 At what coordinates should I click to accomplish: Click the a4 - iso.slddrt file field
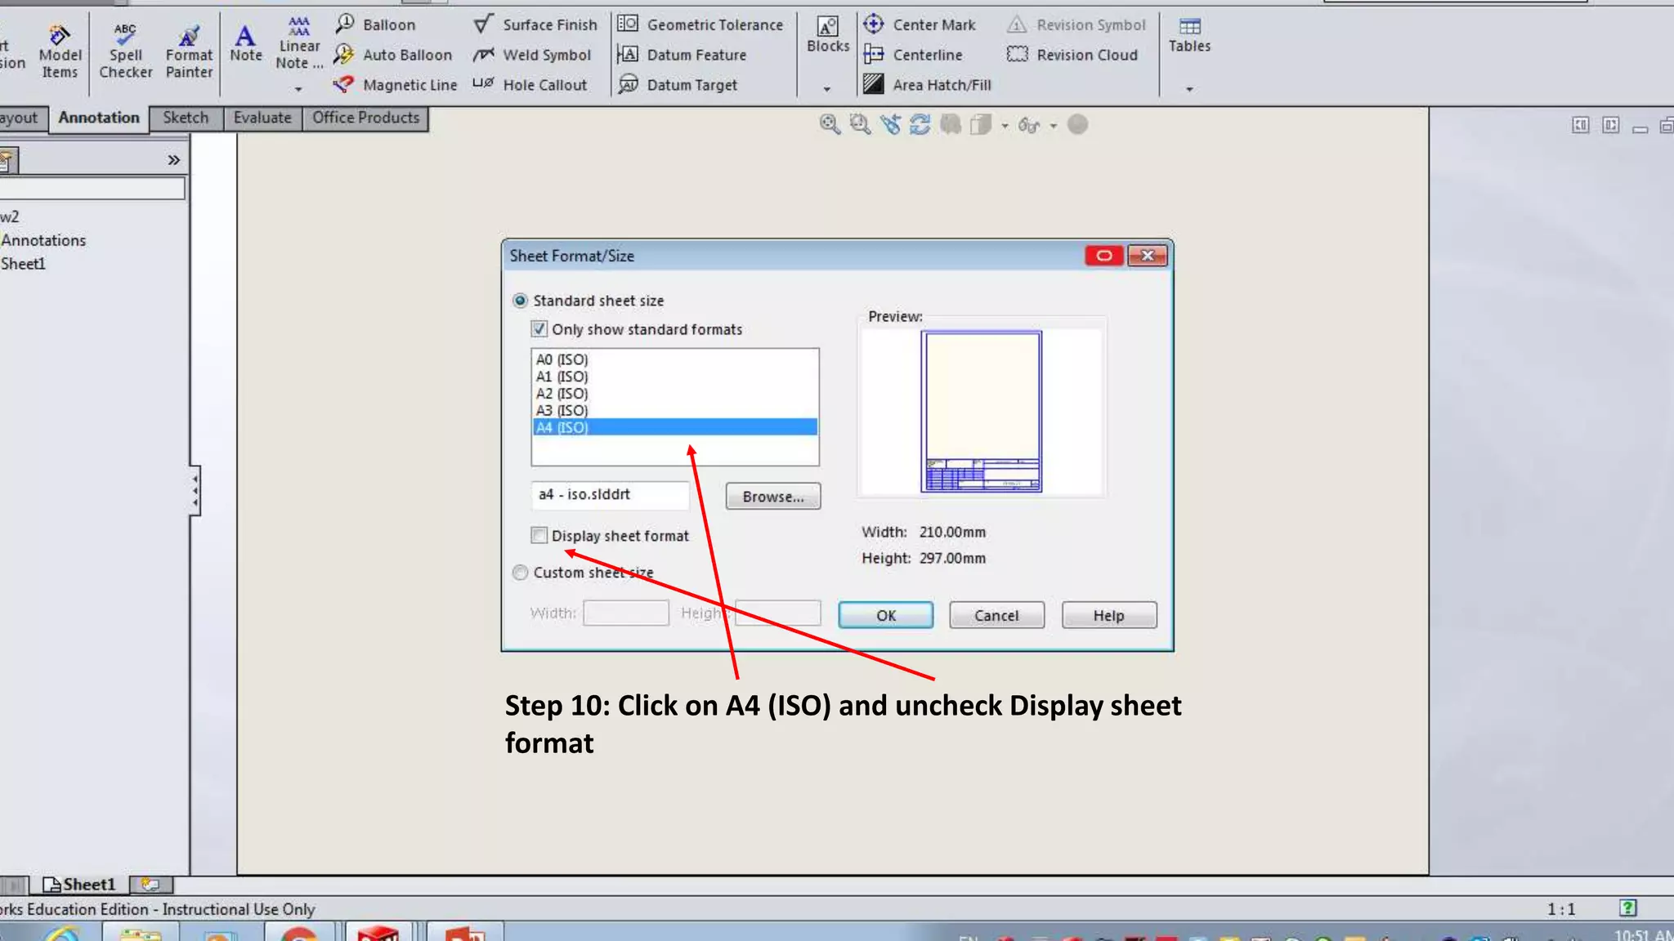tap(610, 495)
